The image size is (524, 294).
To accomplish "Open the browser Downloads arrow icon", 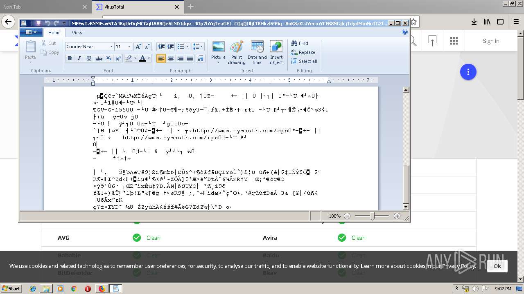I will 474,22.
